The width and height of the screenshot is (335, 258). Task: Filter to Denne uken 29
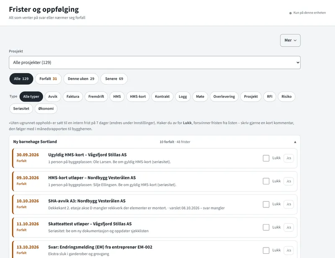[81, 79]
